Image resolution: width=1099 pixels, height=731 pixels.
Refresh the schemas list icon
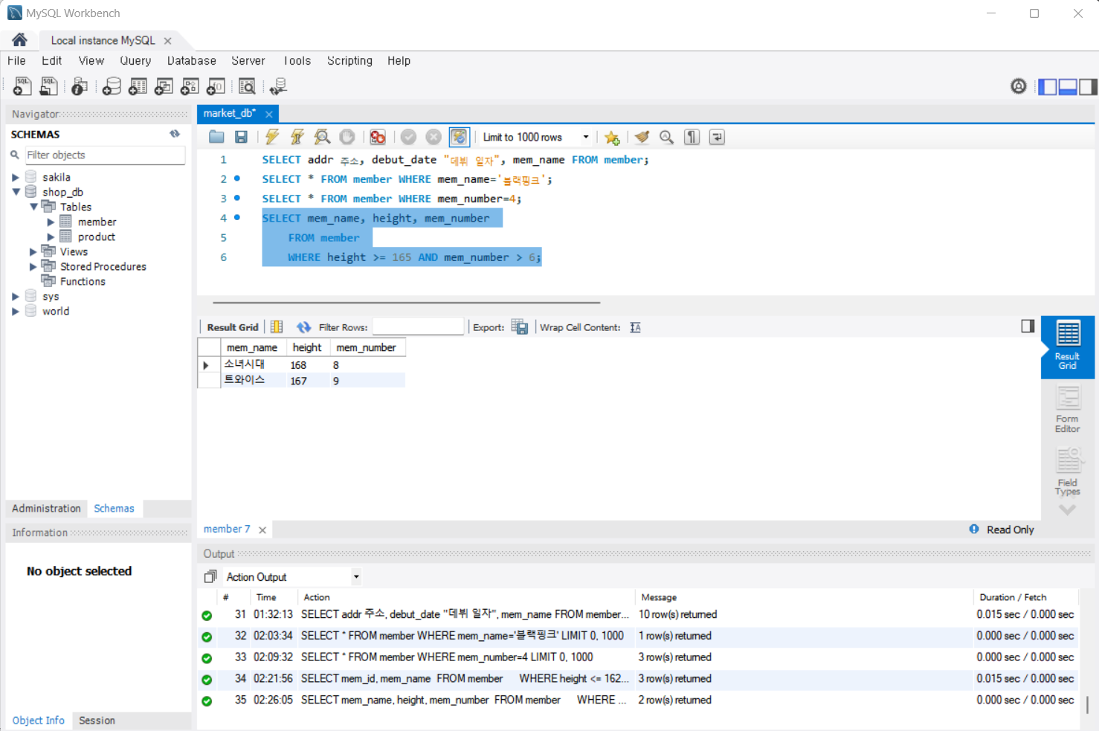coord(175,134)
